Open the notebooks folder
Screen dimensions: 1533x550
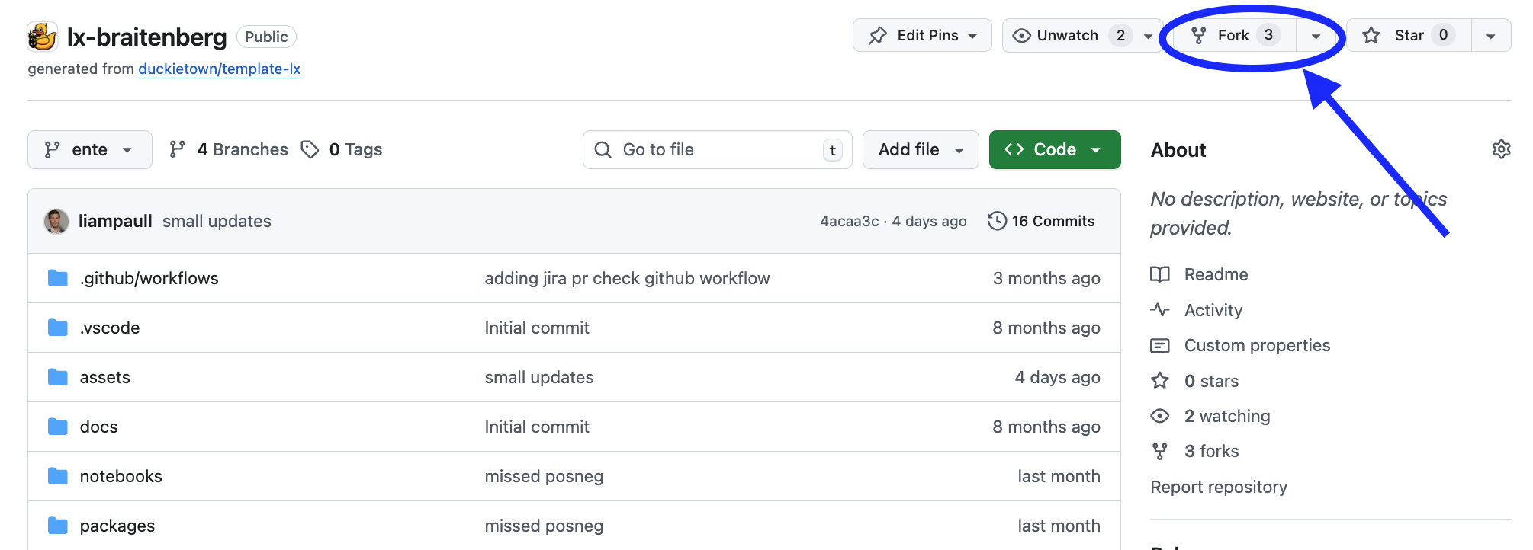point(121,477)
